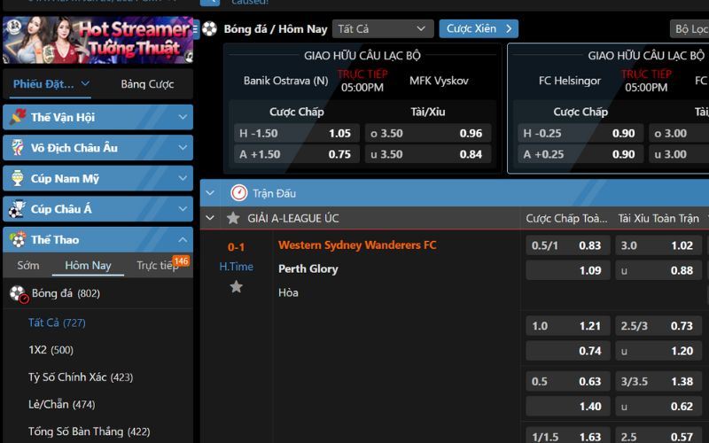Click the Cược Xiên button
This screenshot has height=443, width=709.
pyautogui.click(x=479, y=29)
